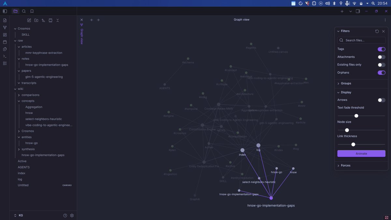The image size is (391, 220).
Task: Toggle the left sidebar panel icon
Action: click(x=5, y=11)
